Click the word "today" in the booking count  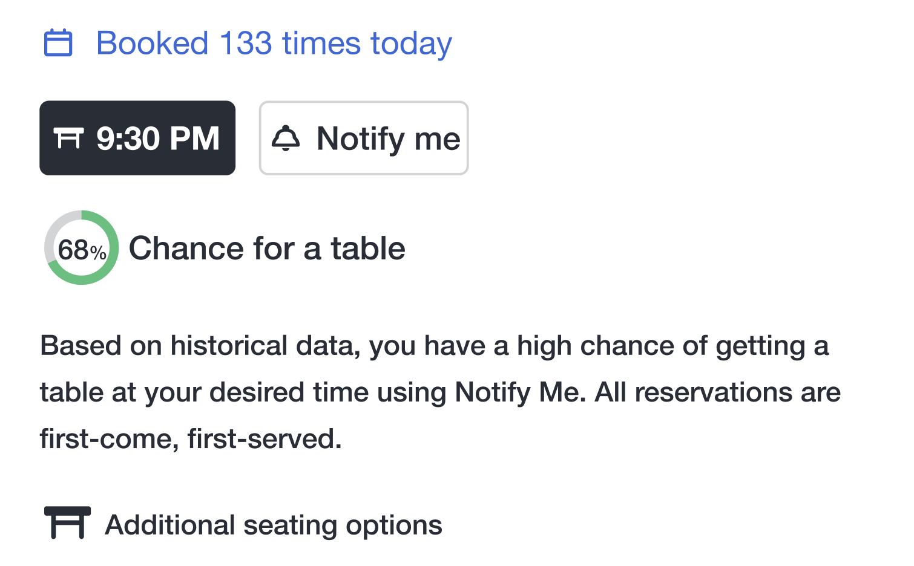(x=411, y=44)
